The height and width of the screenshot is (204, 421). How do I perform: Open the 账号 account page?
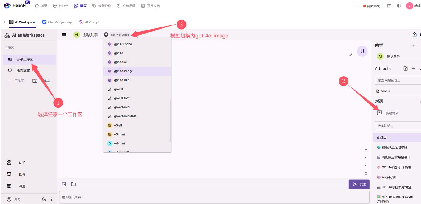coord(14,199)
